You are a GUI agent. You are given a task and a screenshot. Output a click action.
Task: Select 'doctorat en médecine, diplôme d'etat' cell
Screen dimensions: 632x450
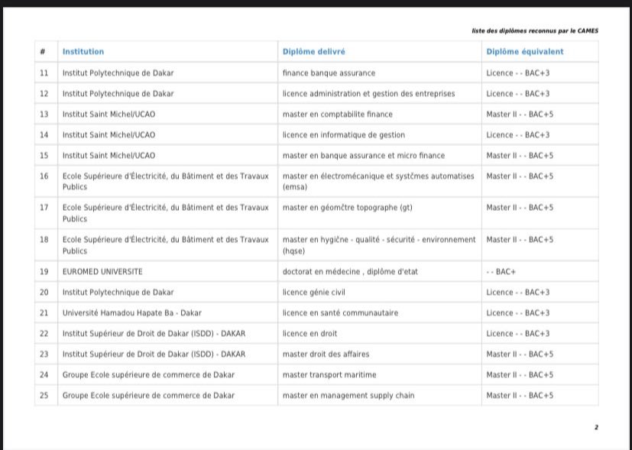(x=350, y=271)
